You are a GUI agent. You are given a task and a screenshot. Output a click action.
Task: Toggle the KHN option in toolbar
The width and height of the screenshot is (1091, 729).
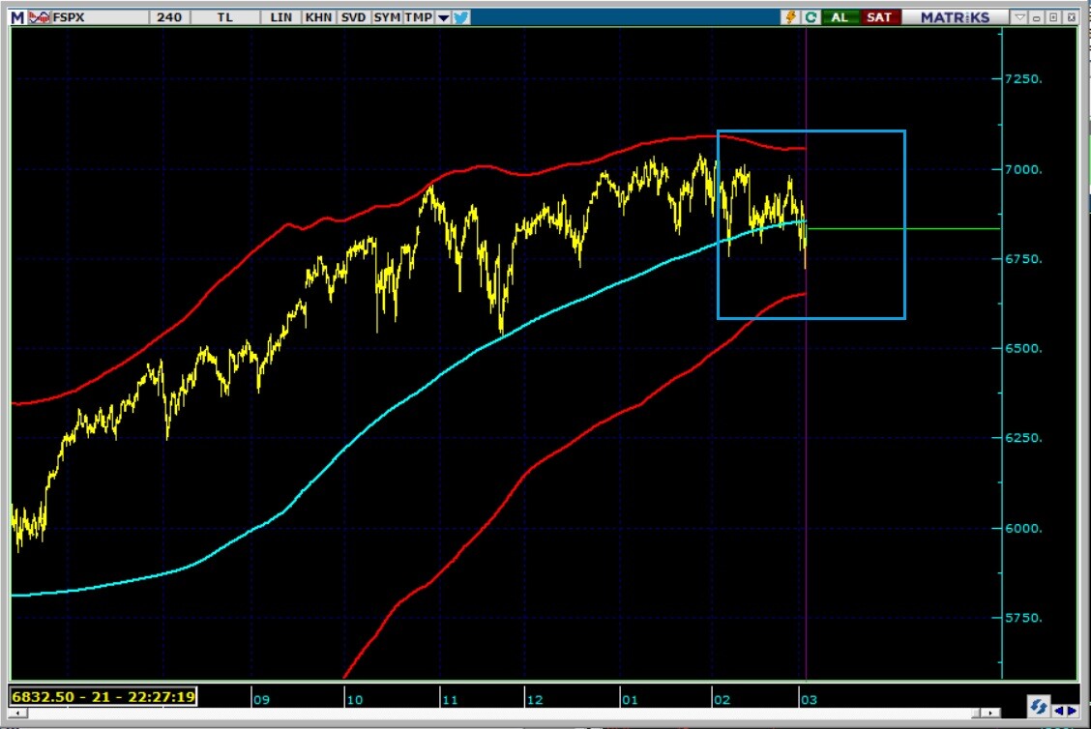[x=316, y=17]
